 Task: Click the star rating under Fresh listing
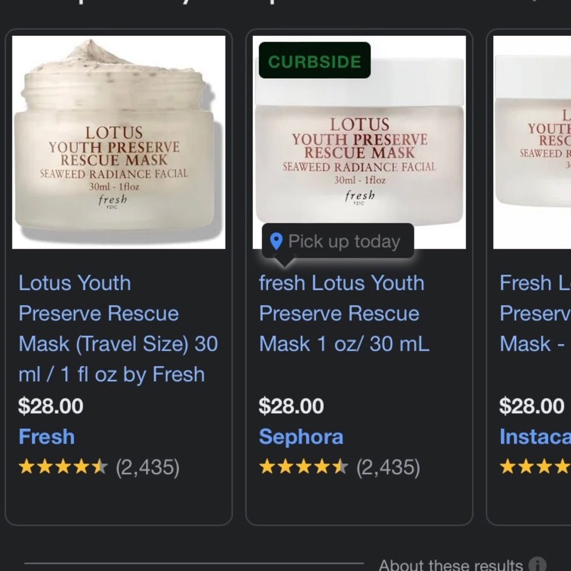pos(63,467)
